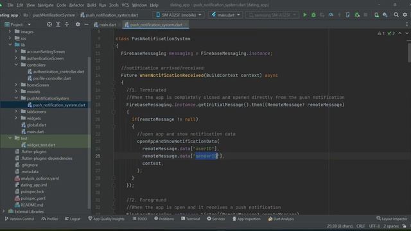Hide the Project panel with minus icon
The image size is (411, 231).
pyautogui.click(x=87, y=24)
